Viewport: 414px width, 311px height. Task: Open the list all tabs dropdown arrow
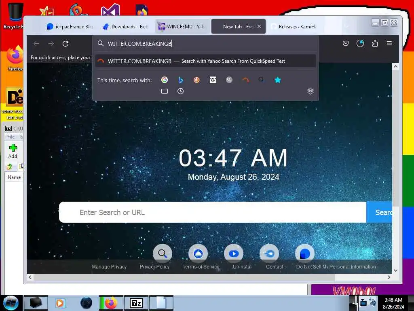pyautogui.click(x=346, y=26)
